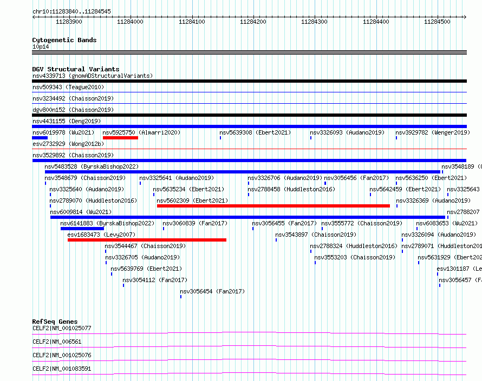Open nsv3929782 (Wenger2019) variant

point(433,132)
